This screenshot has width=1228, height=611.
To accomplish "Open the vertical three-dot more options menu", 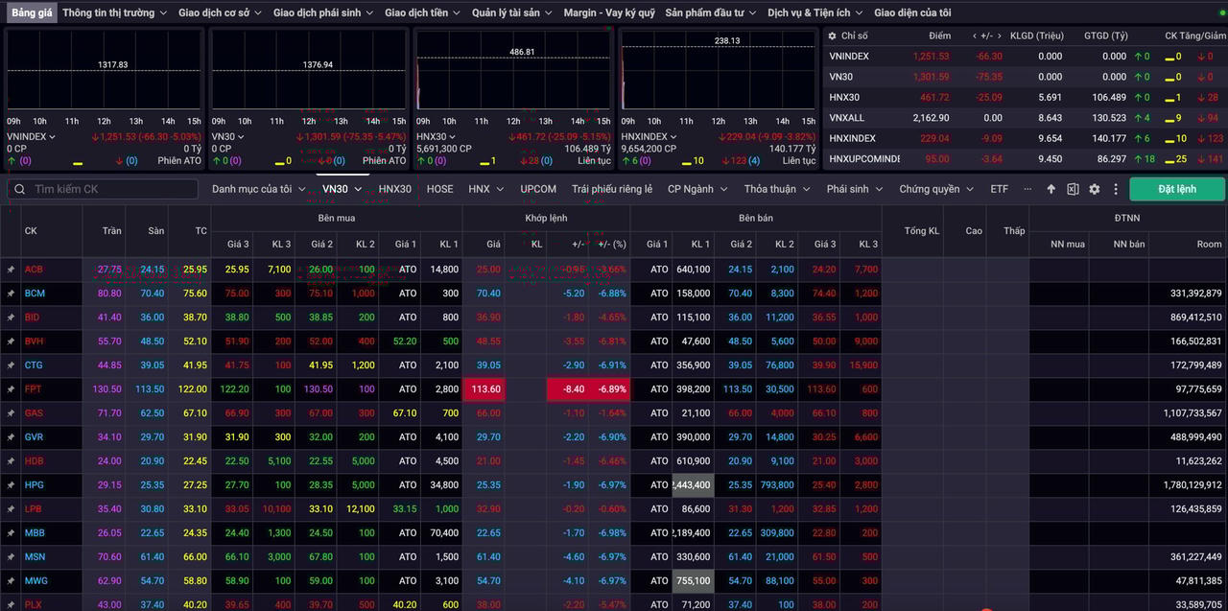I will point(1116,189).
